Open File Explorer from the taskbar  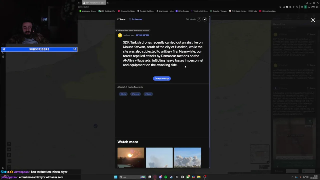tap(199, 177)
